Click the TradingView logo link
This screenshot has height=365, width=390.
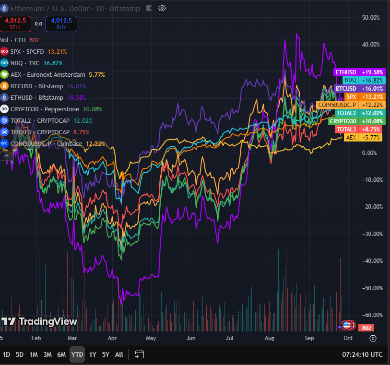tap(39, 321)
